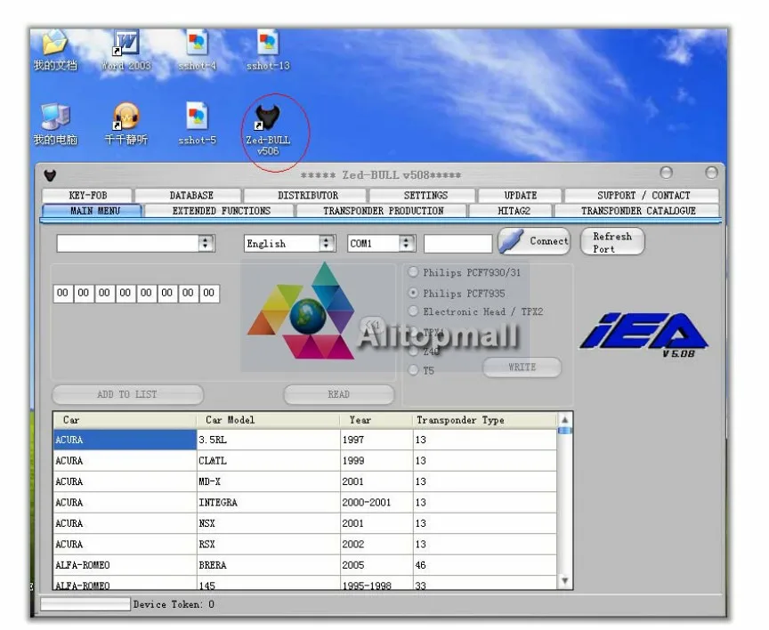Viewport: 769px width, 630px height.
Task: Switch to the TRANSPONDER CATALOGUE tab
Action: [637, 211]
